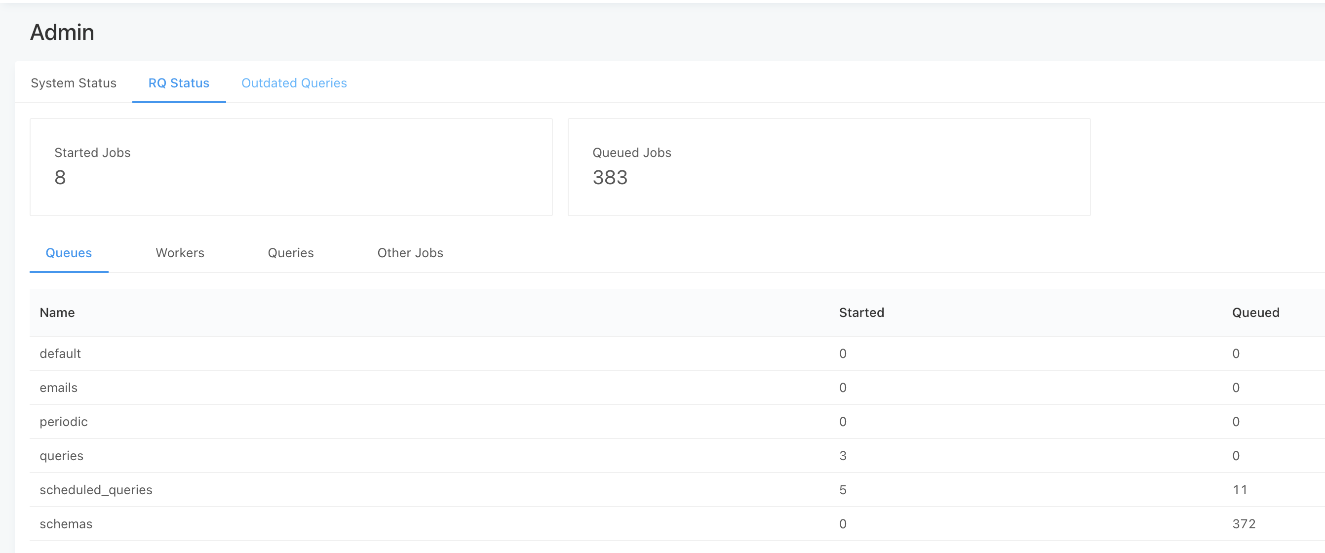Click Started value 0 in periodic row

coord(843,422)
